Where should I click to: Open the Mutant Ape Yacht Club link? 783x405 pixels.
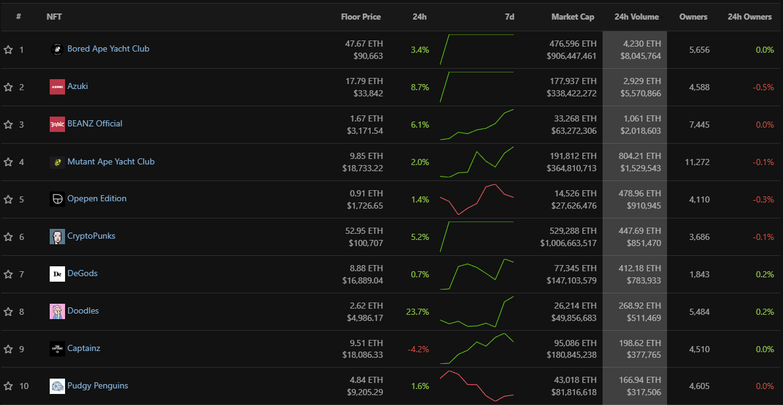pyautogui.click(x=111, y=161)
